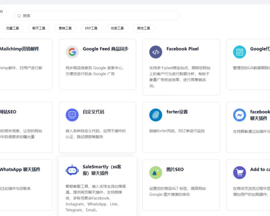Choose the 其他工具 filter

pyautogui.click(x=144, y=28)
